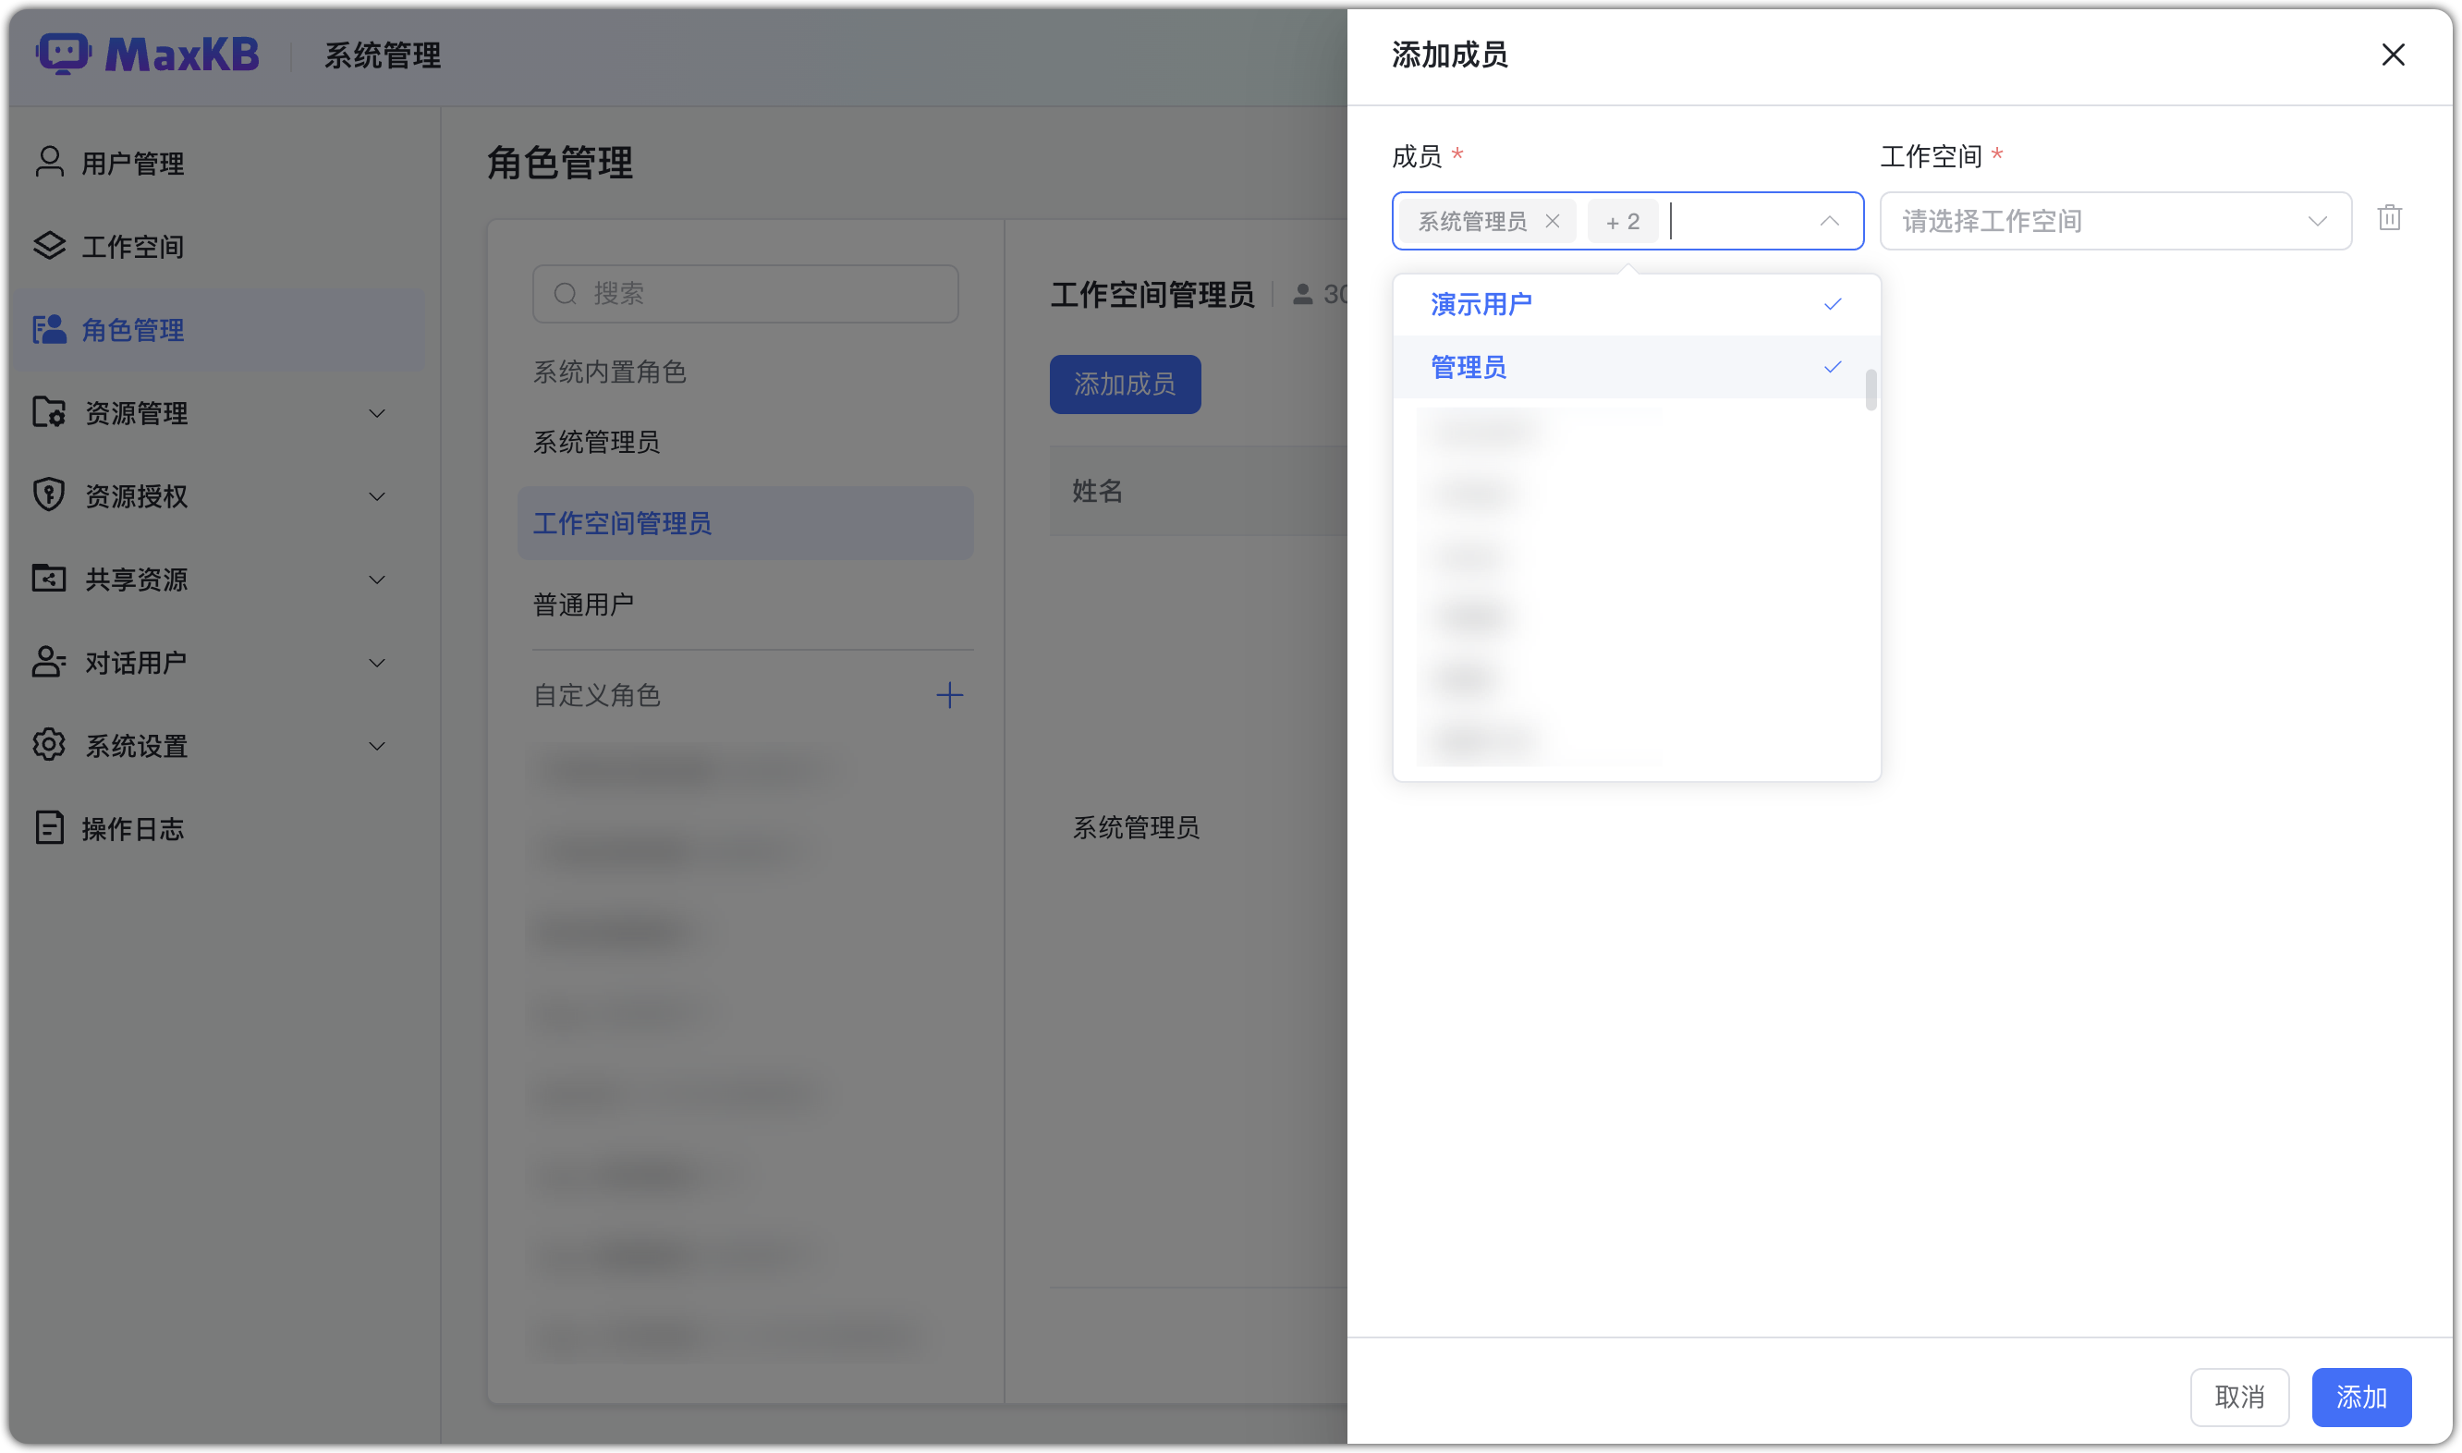Open 用户管理 from the sidebar
The width and height of the screenshot is (2462, 1453).
132,163
